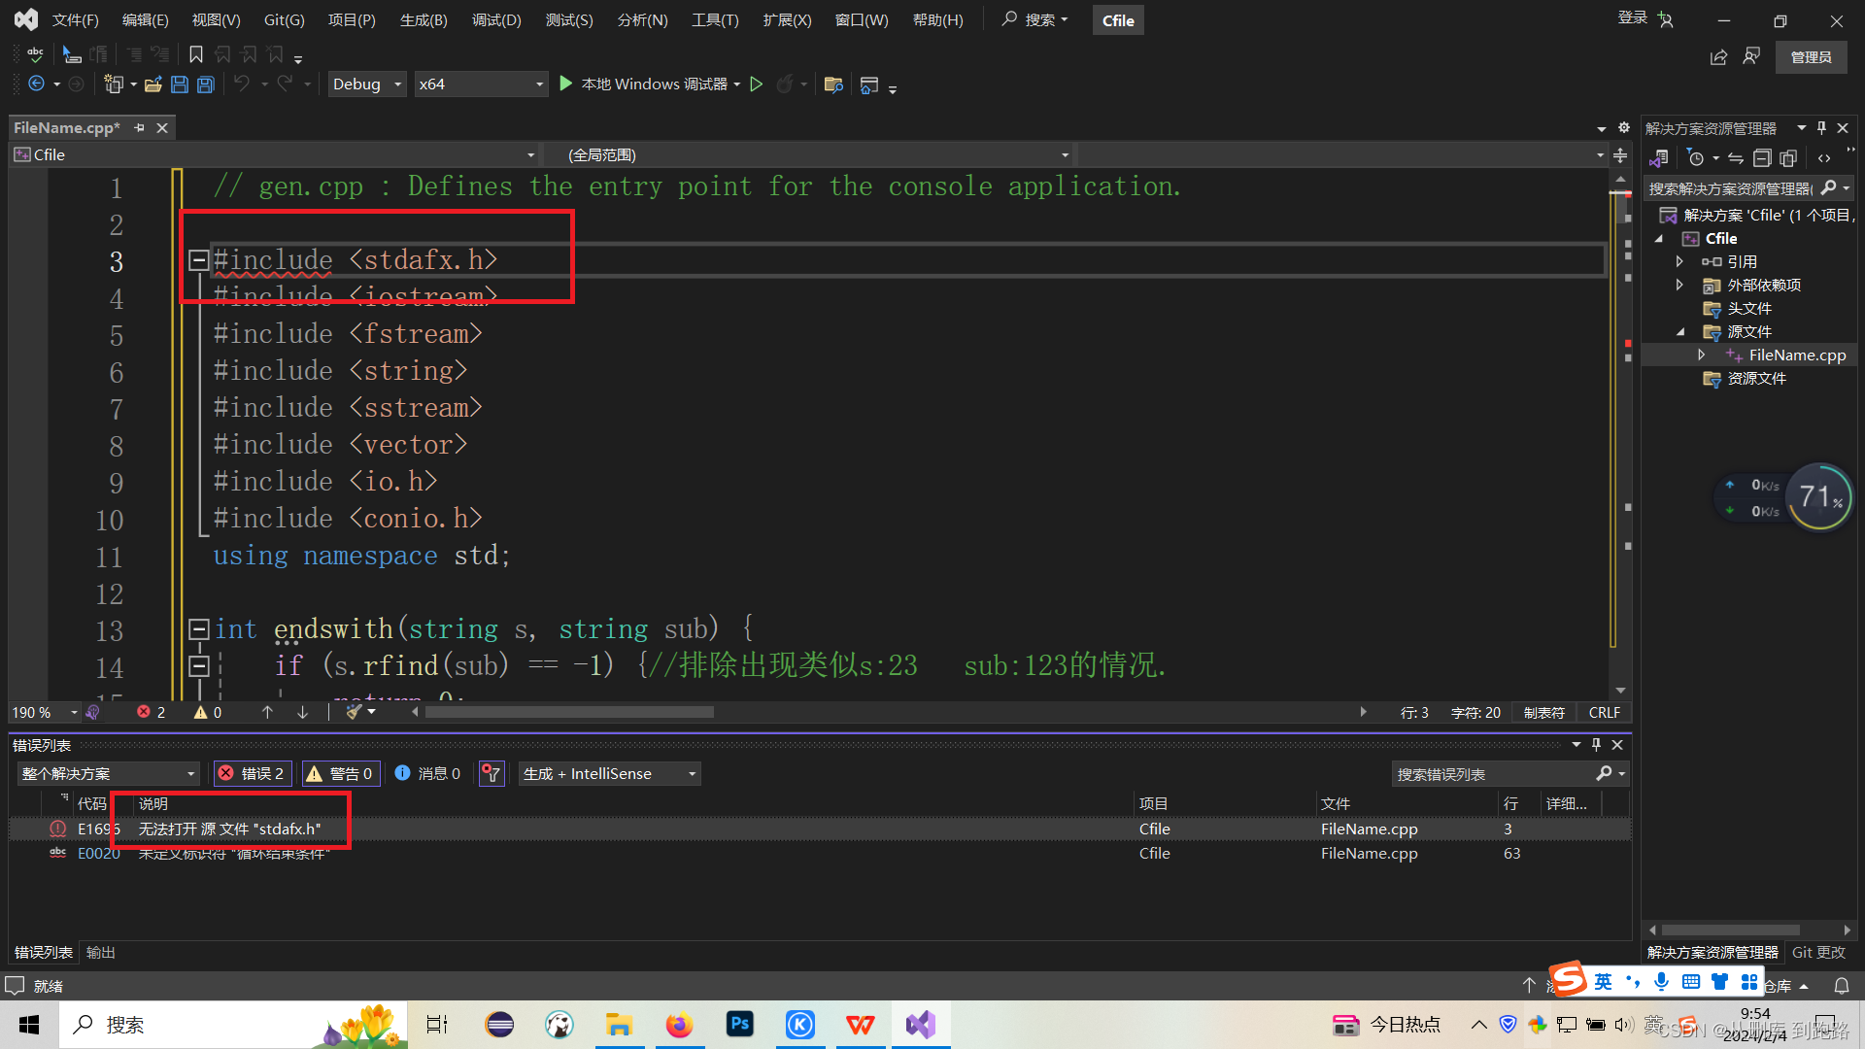Open the Debug configuration dropdown
Screen dimensions: 1865x1049
click(x=367, y=85)
